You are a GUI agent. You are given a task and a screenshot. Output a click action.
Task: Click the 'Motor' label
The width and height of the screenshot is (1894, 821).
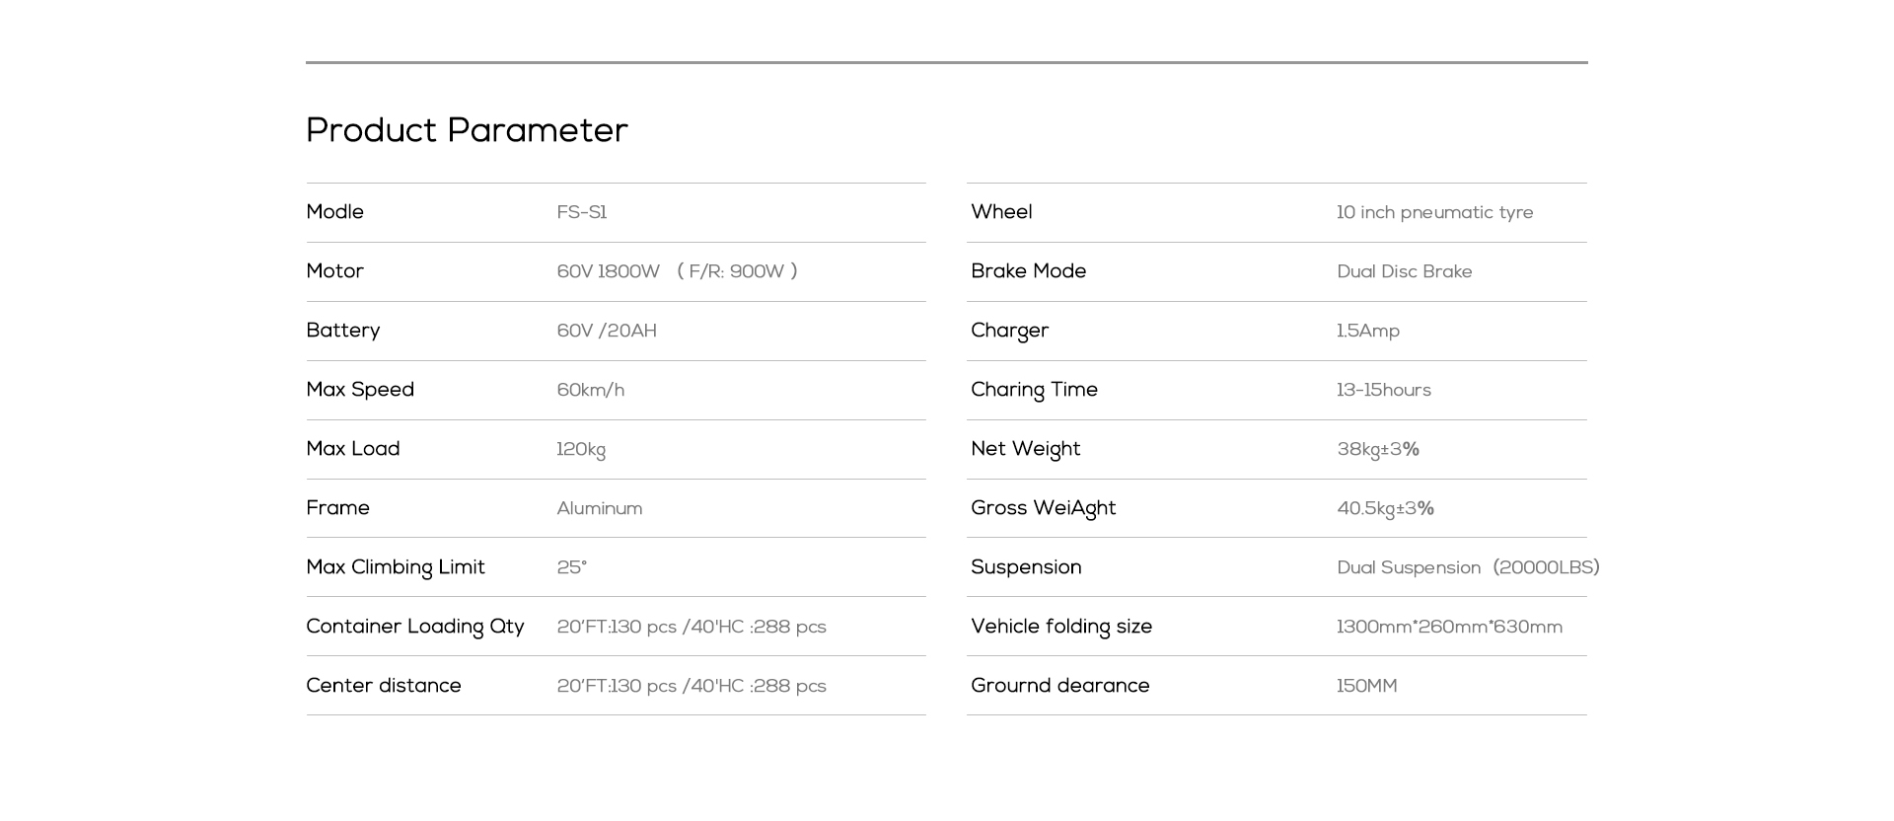coord(334,271)
